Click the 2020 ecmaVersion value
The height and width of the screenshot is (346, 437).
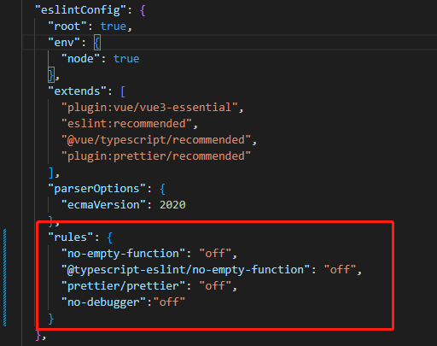[x=172, y=205]
